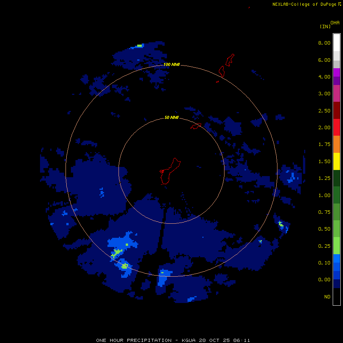Click the 1.75 legend value
Screen dimensions: 343x343
click(x=324, y=144)
